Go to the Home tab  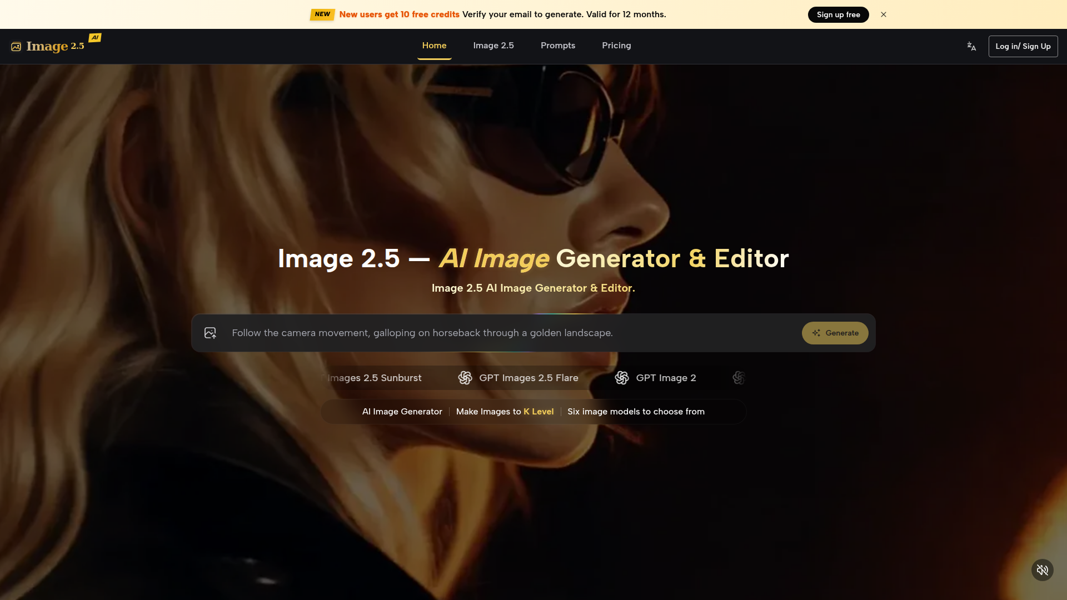pos(434,46)
